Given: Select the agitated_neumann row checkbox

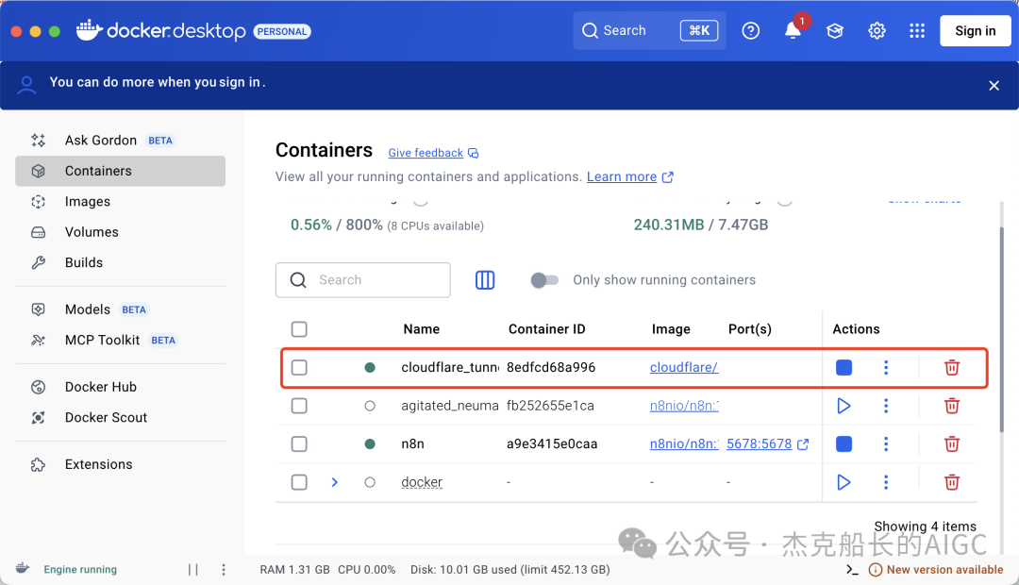Looking at the screenshot, I should 299,406.
